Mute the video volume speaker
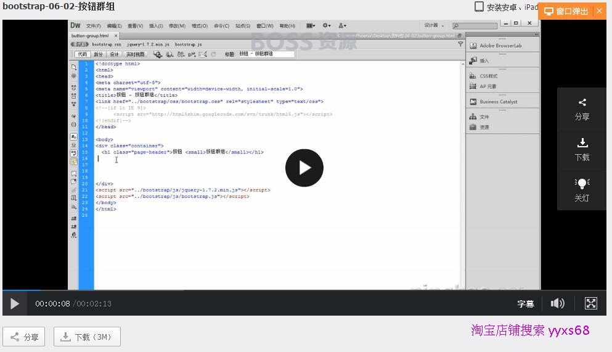 click(x=557, y=303)
